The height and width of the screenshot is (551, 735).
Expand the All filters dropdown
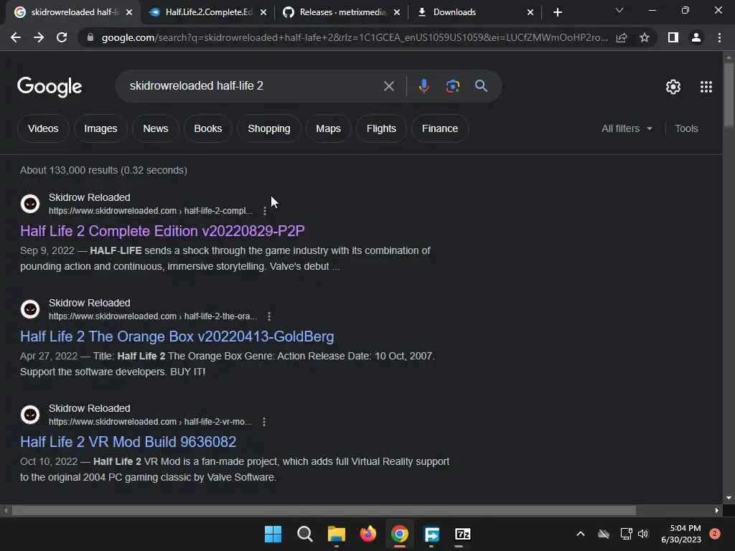tap(627, 128)
